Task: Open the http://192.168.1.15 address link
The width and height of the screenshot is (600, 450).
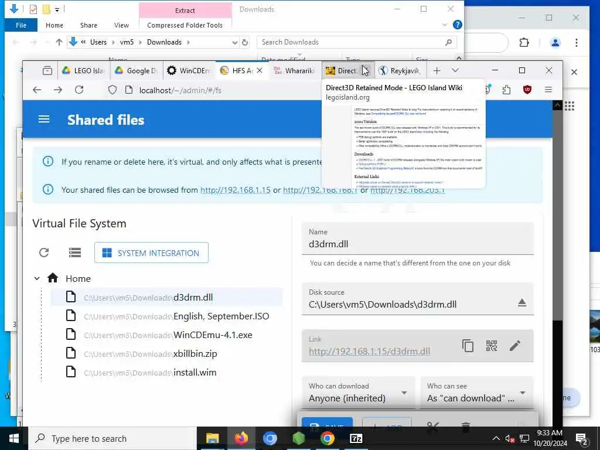Action: (236, 190)
